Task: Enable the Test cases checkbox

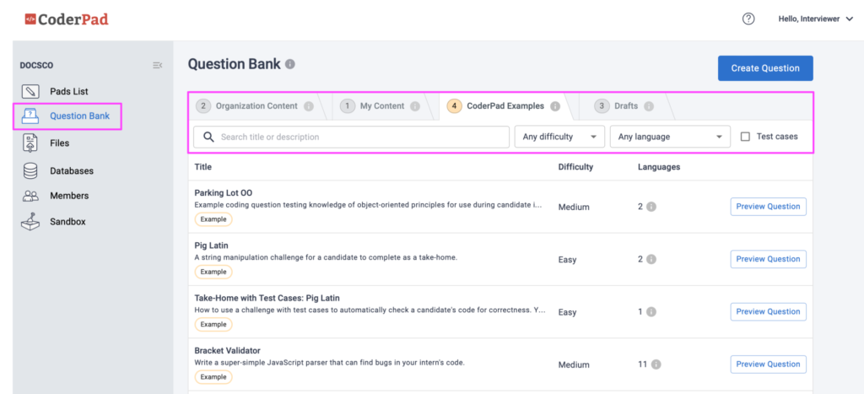Action: [x=746, y=137]
